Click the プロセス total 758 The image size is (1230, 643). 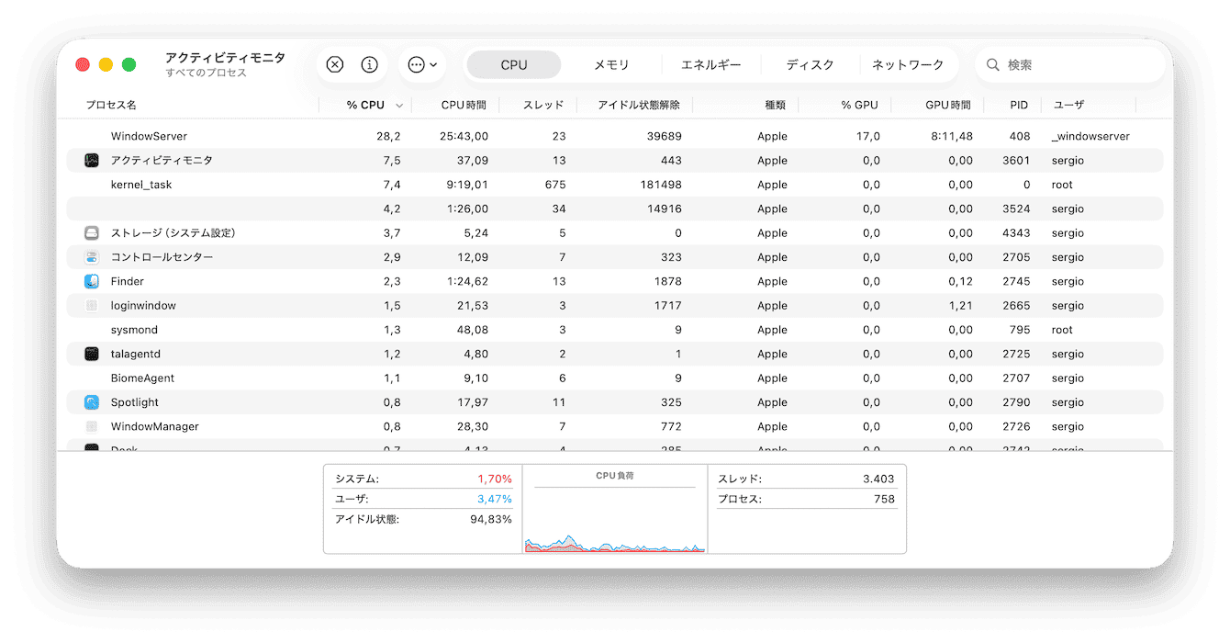click(885, 499)
